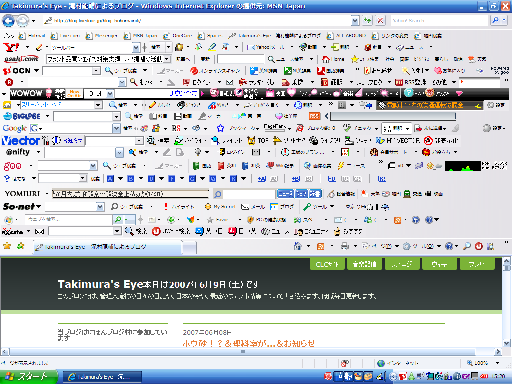Click the CLCサイト green button
This screenshot has width=512, height=384.
(327, 264)
